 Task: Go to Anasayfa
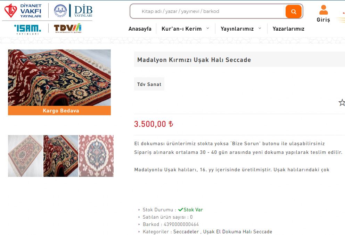point(140,29)
